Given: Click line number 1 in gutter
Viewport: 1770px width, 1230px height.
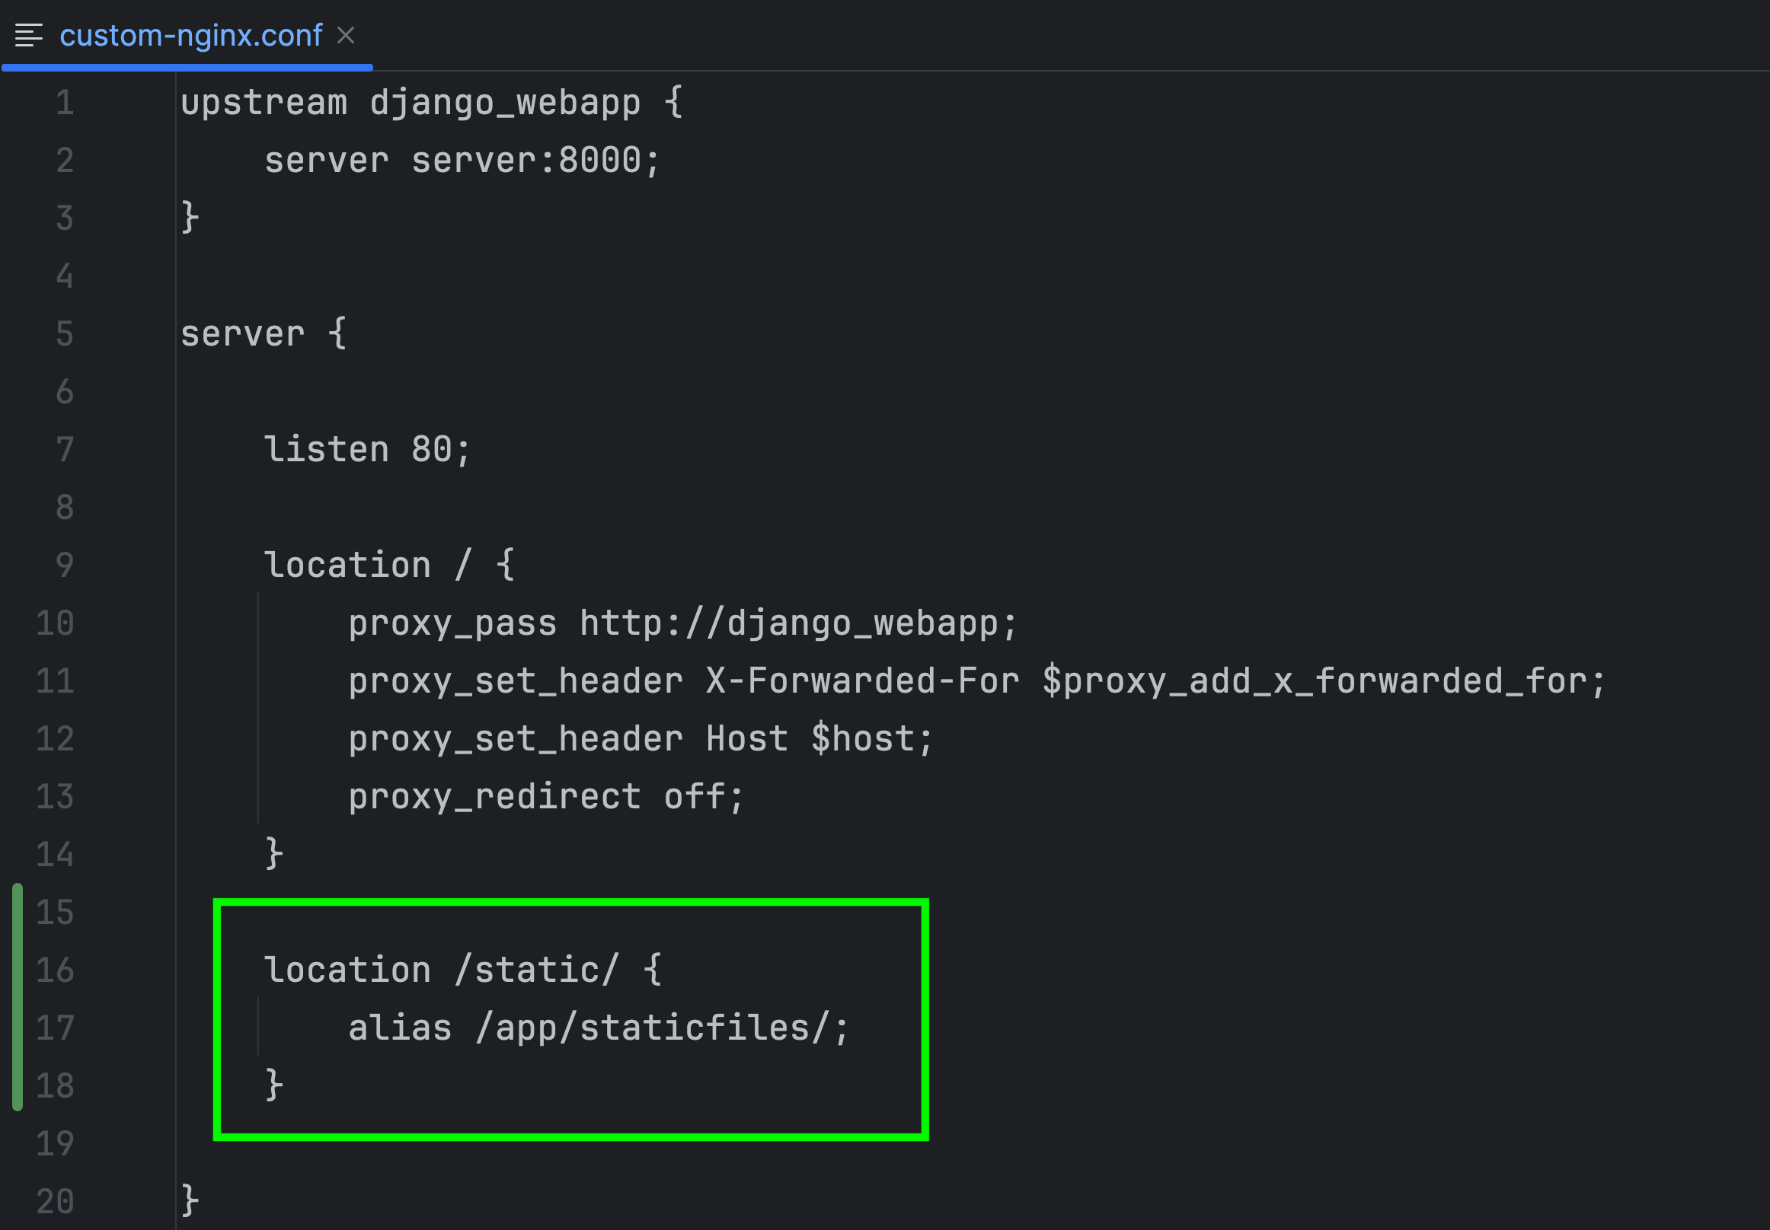Looking at the screenshot, I should click(x=65, y=104).
